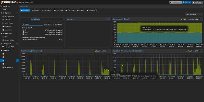Open the root@pam user menu
The image size is (204, 102).
[197, 2]
